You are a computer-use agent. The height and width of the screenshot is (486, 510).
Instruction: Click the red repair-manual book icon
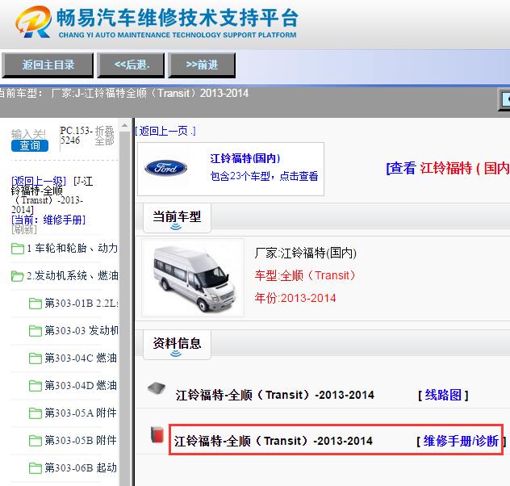[x=157, y=434]
